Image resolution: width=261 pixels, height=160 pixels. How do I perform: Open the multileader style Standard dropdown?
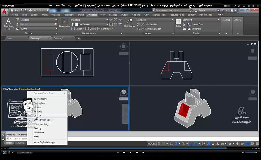click(155, 20)
